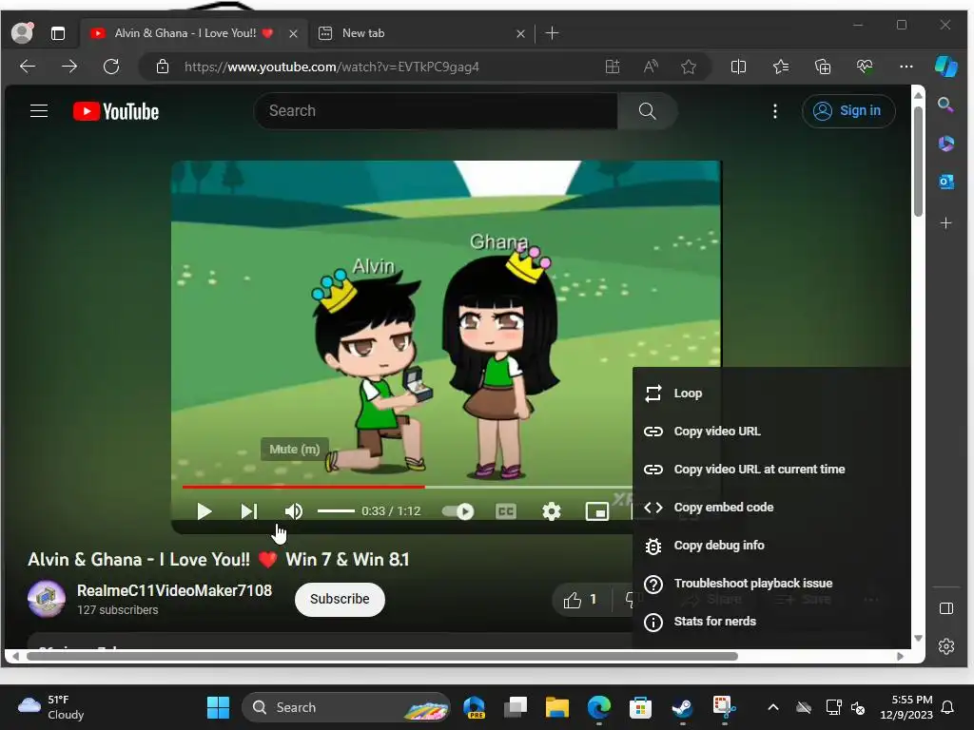
Task: Add a sidebar app with plus
Action: [946, 222]
